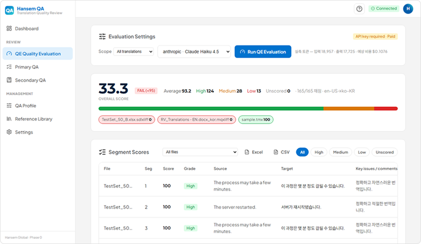This screenshot has width=421, height=244.
Task: Click the Source column header
Action: coord(220,168)
